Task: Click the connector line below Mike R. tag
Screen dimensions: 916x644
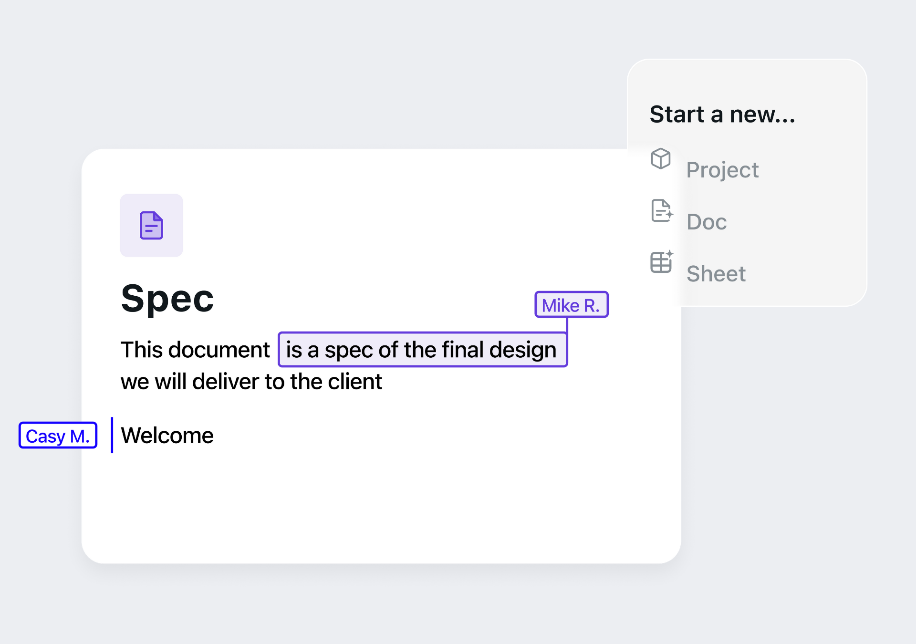Action: tap(567, 325)
